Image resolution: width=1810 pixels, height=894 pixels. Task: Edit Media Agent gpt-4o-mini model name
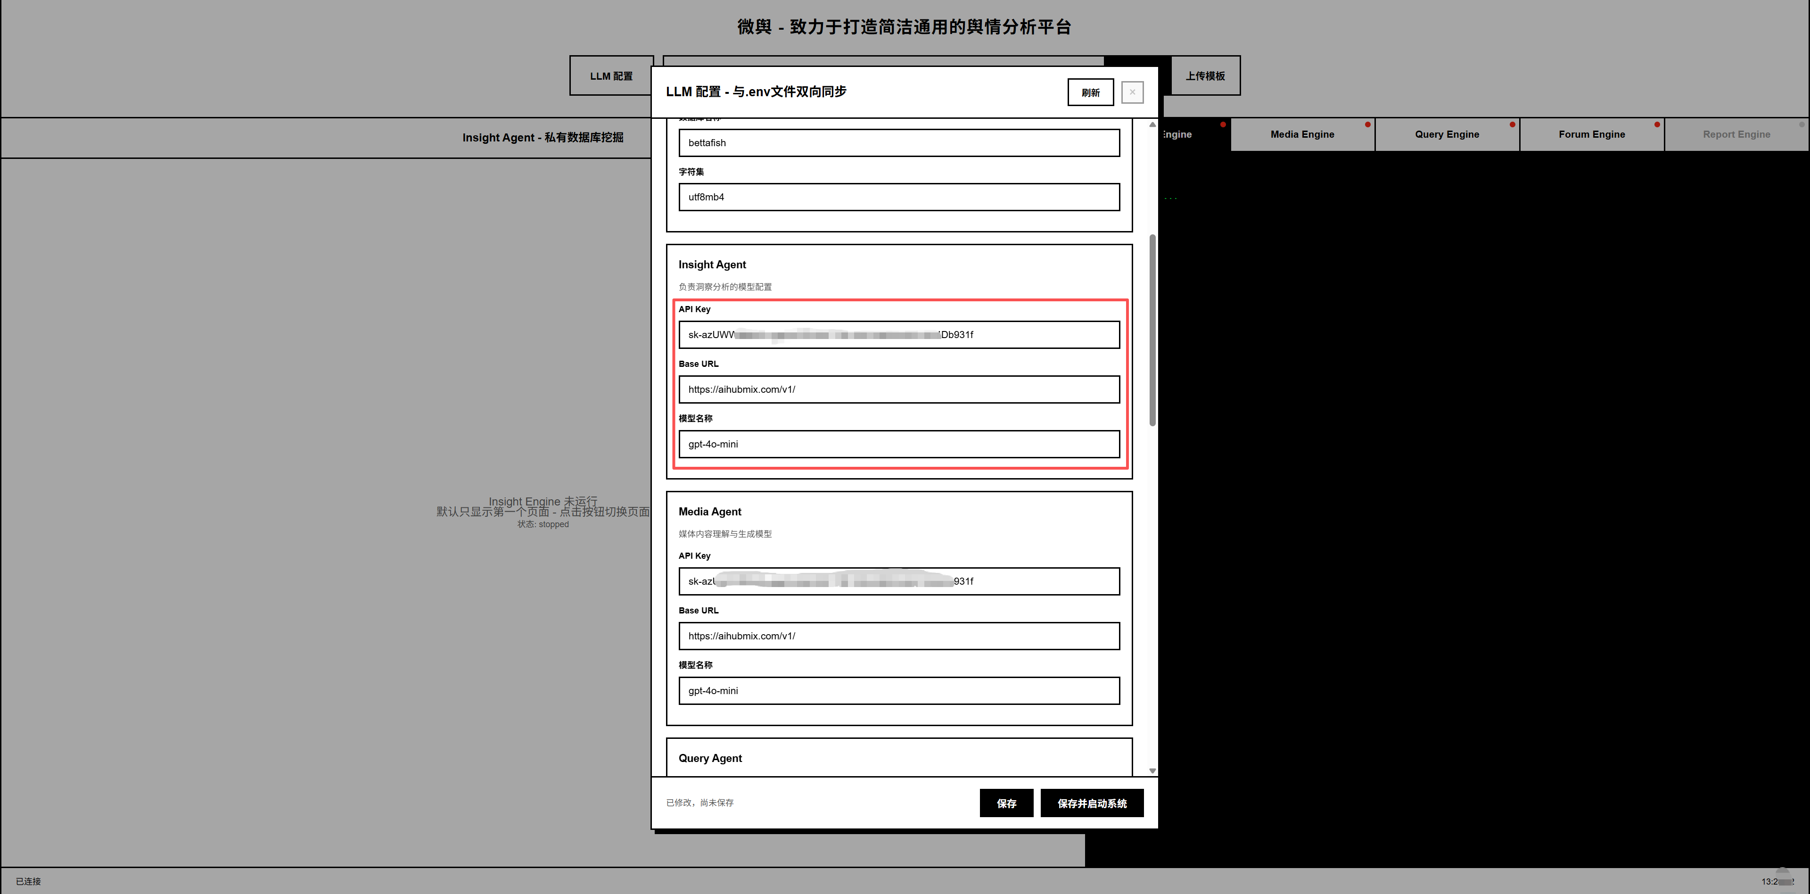[899, 691]
